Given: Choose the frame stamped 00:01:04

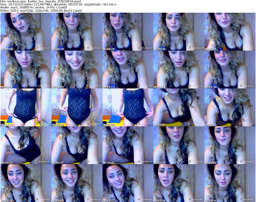Looking at the screenshot, I should (77, 69).
